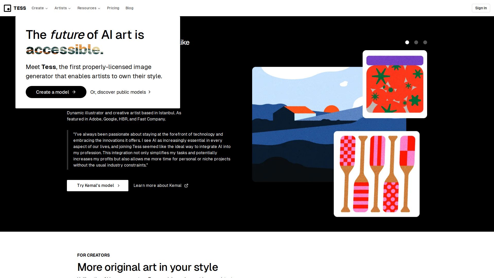Click the TESS wordmark text
Screen dimensions: 494x278
point(20,8)
